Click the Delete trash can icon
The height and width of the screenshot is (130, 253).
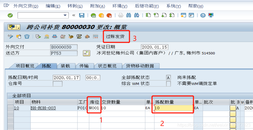pyautogui.click(x=27, y=37)
